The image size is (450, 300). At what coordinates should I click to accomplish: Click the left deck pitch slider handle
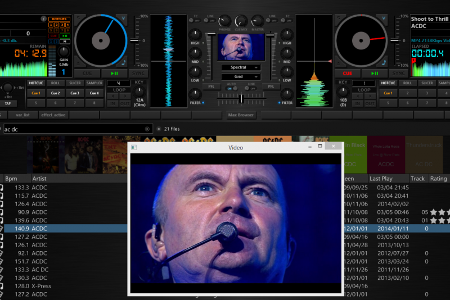pos(135,40)
